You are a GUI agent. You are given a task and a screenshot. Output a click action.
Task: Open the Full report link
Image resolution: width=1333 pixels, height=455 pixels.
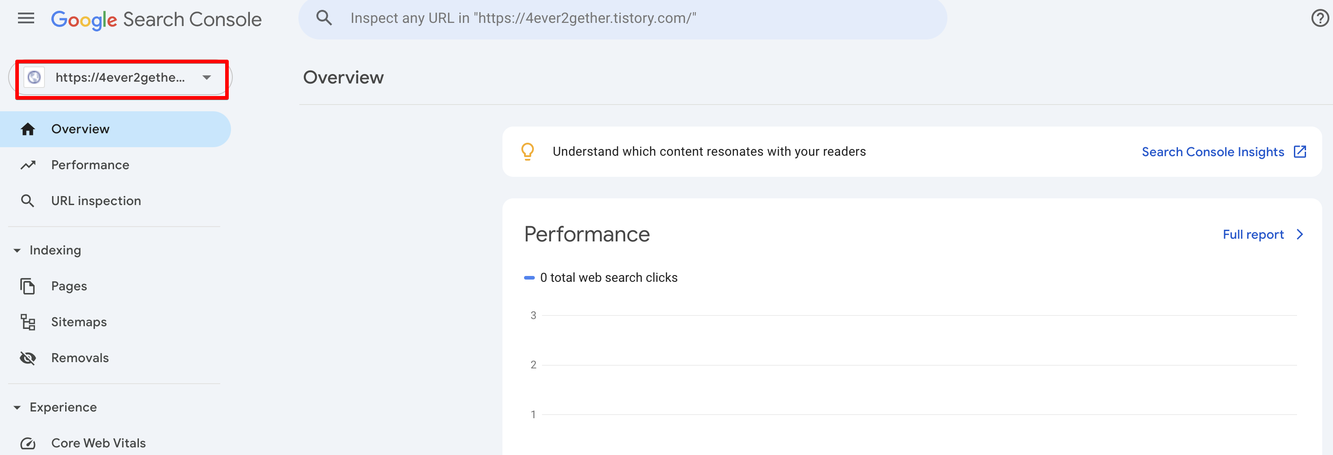(1253, 235)
